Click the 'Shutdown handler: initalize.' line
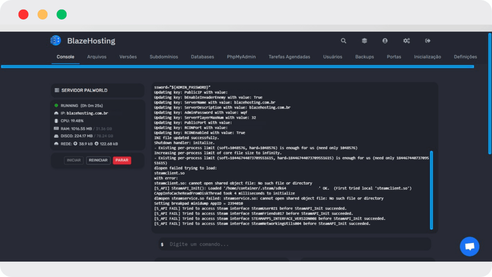The width and height of the screenshot is (492, 277). [x=184, y=143]
